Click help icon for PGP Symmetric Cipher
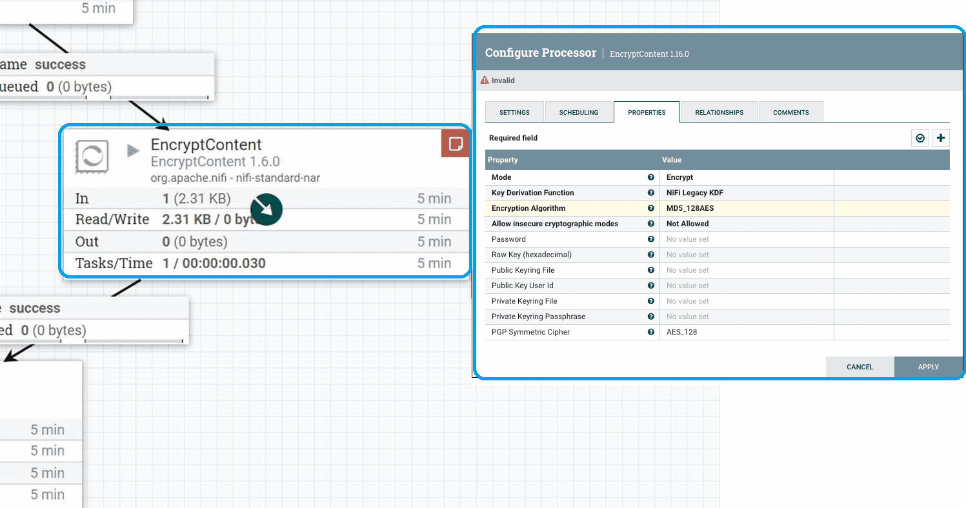Viewport: 966px width, 508px height. [x=651, y=332]
